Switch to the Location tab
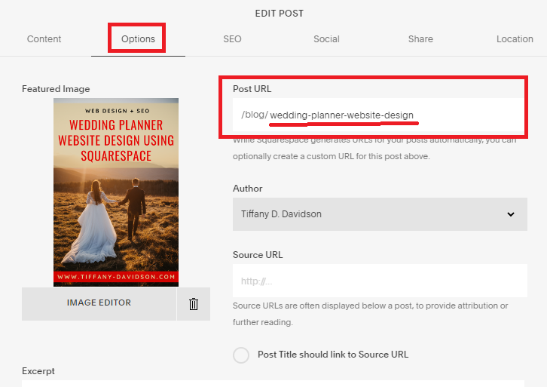The image size is (547, 387). pos(515,38)
